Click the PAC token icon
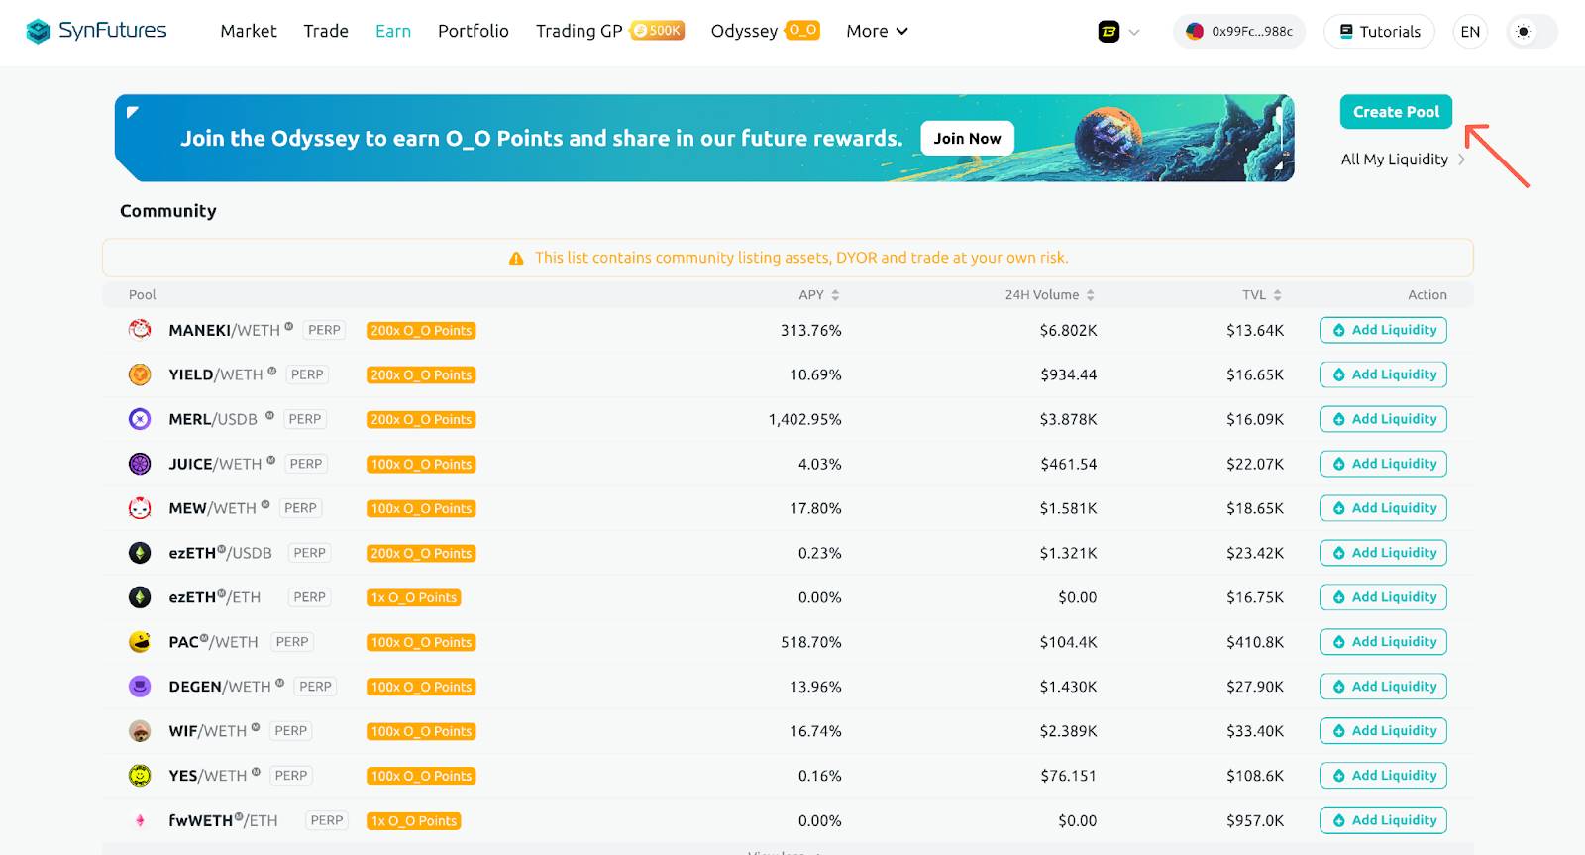 tap(140, 642)
